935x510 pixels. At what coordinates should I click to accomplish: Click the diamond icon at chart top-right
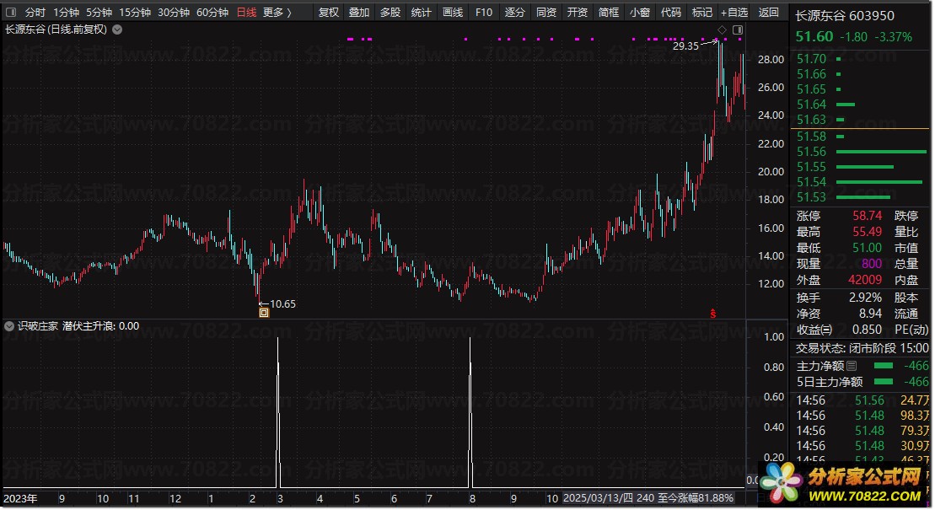click(x=722, y=30)
